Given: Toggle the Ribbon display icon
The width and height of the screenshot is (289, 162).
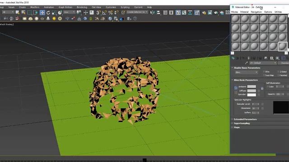Looking at the screenshot, I should click(178, 13).
